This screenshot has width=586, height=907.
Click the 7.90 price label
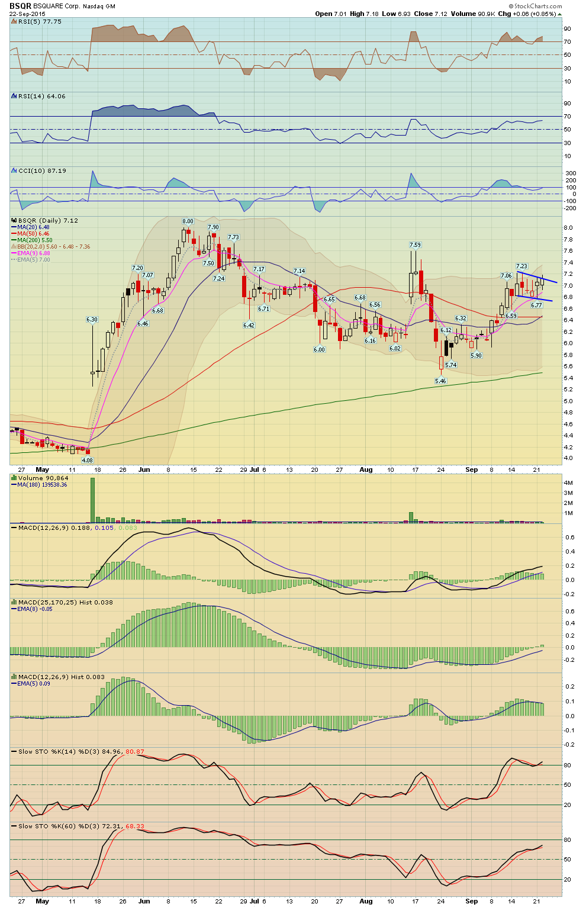(213, 227)
